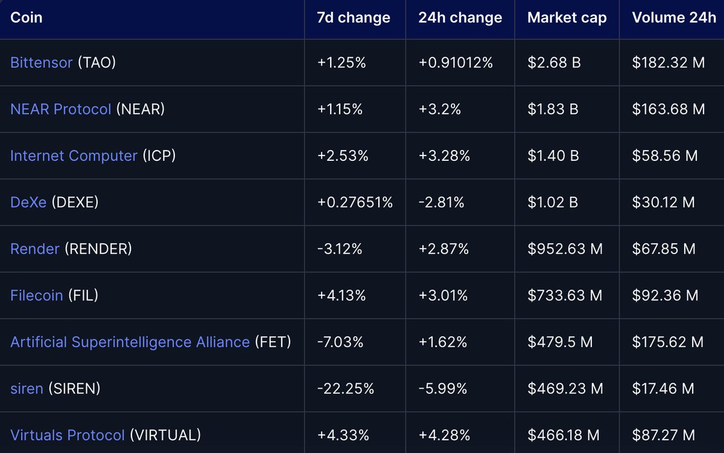Image resolution: width=724 pixels, height=453 pixels.
Task: Open the Render coin link
Action: [35, 248]
